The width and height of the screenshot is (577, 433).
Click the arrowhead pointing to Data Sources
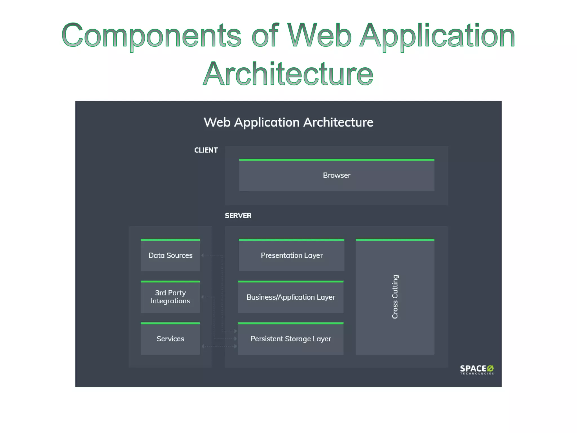point(203,255)
